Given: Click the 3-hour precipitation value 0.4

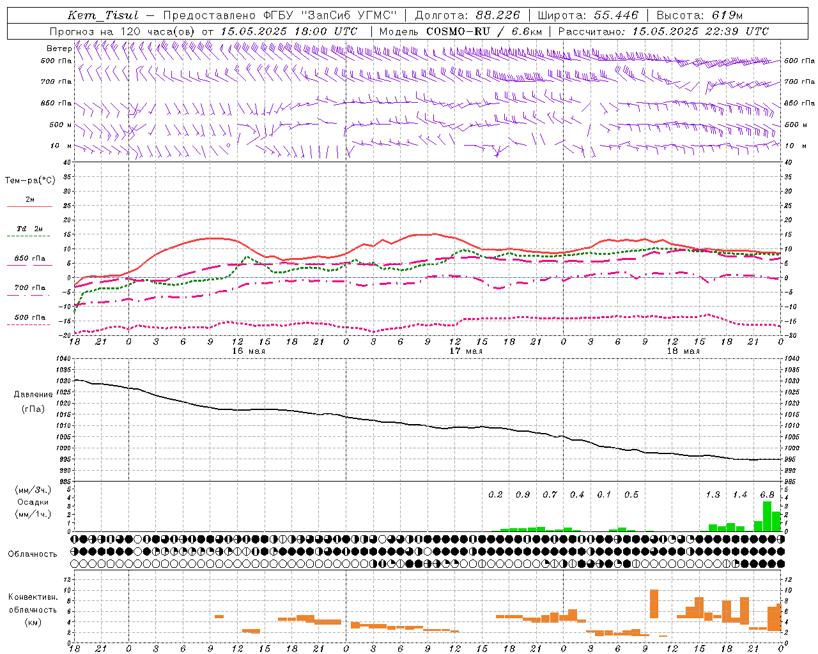Looking at the screenshot, I should (577, 494).
